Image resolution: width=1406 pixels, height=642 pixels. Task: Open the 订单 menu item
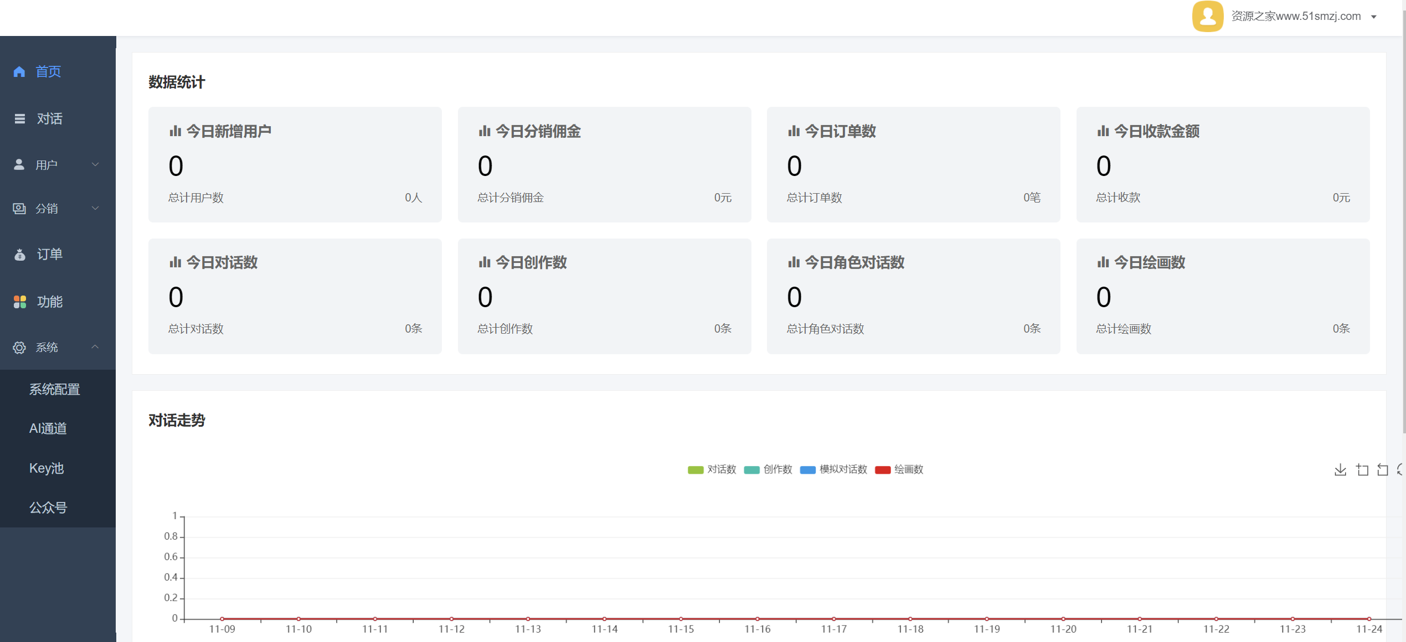click(x=58, y=254)
